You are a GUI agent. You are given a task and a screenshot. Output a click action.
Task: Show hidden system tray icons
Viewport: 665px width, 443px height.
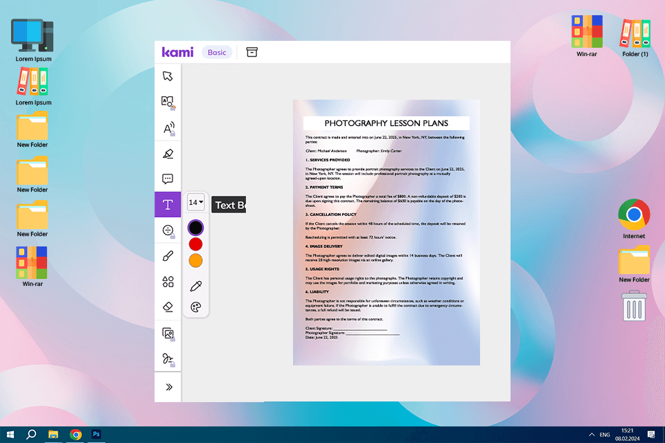tap(592, 435)
